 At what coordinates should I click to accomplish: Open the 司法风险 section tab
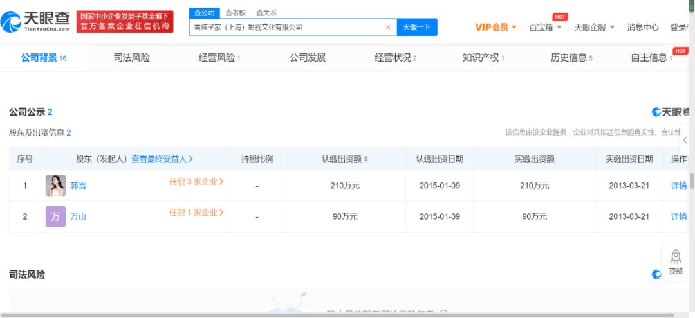tap(132, 57)
